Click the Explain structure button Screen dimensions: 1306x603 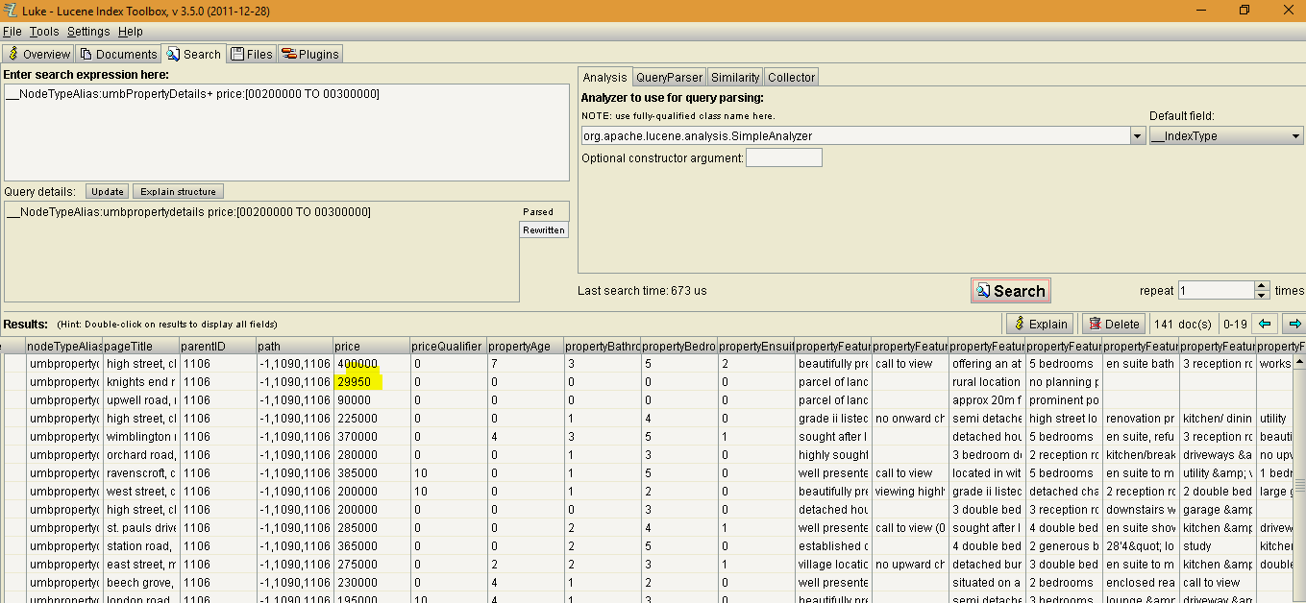tap(178, 191)
